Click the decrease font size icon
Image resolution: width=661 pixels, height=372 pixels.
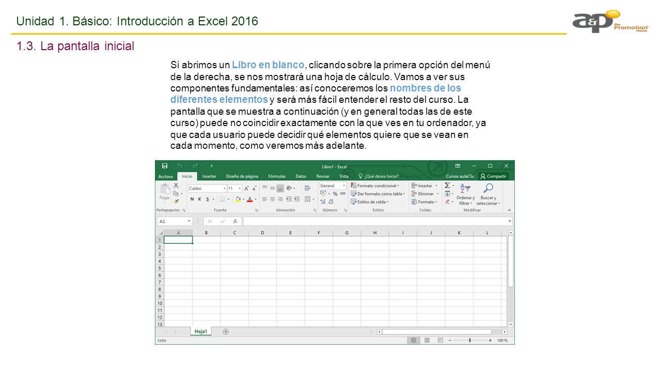tap(255, 189)
